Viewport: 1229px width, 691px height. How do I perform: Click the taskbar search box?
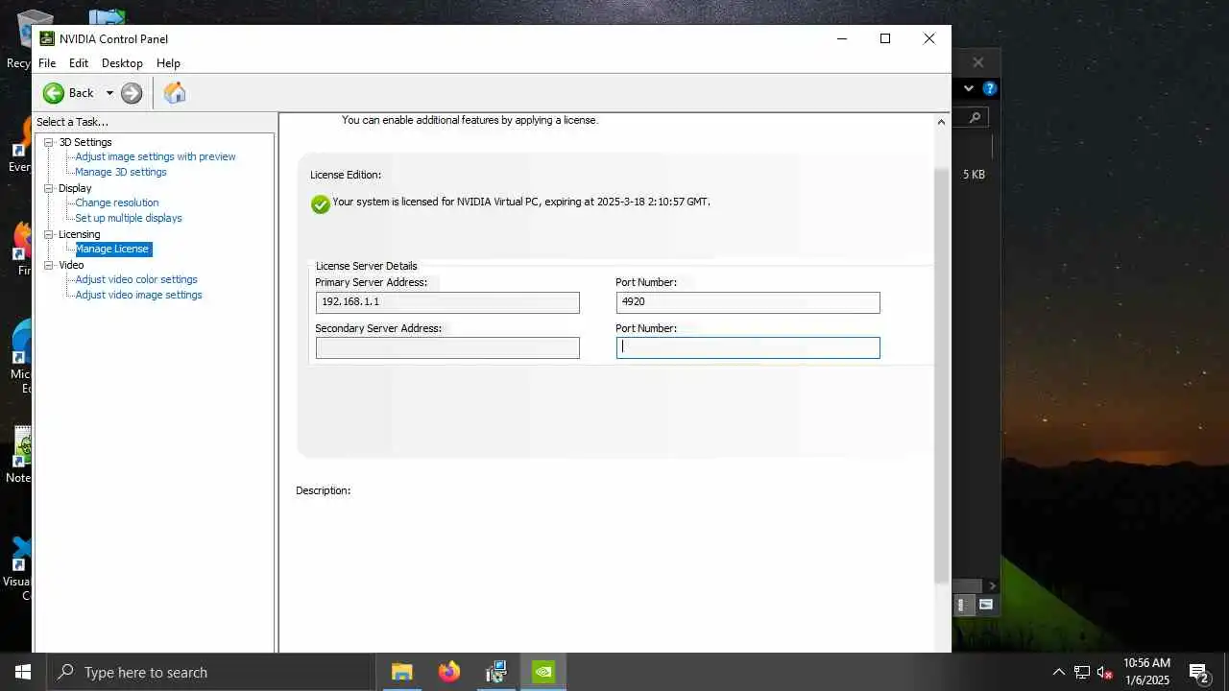[x=210, y=672]
